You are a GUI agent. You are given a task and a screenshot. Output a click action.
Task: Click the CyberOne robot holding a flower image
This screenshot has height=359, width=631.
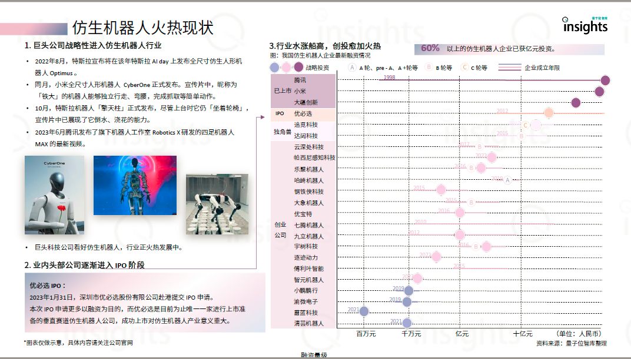[54, 195]
